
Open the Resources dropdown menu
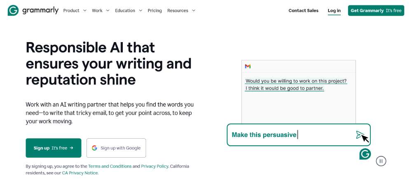pos(181,10)
